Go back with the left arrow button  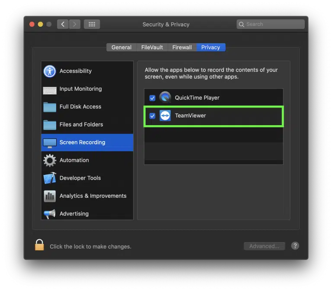click(x=63, y=24)
